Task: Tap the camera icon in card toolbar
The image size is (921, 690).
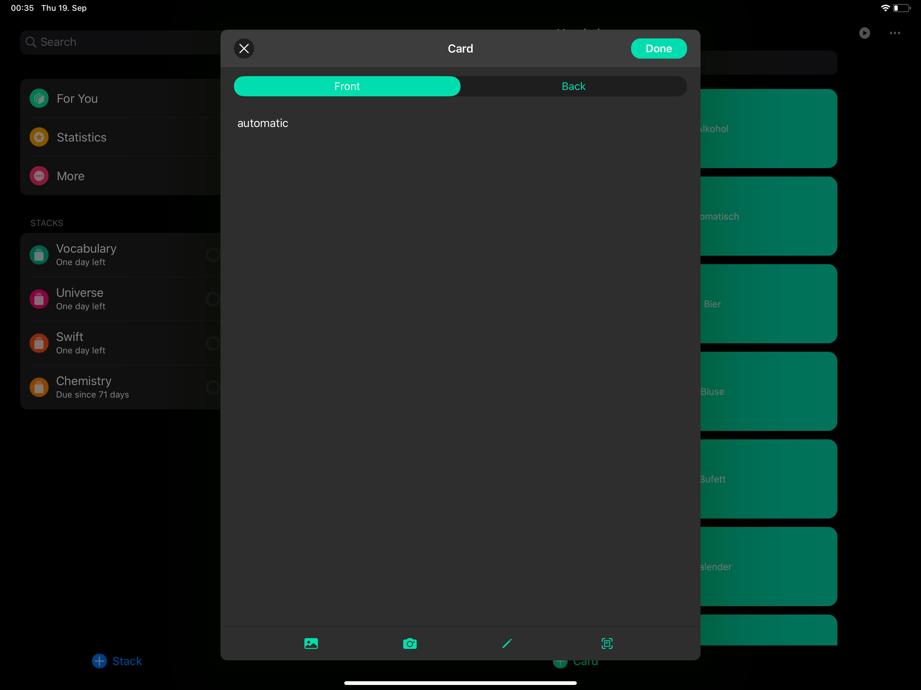Action: [x=410, y=644]
